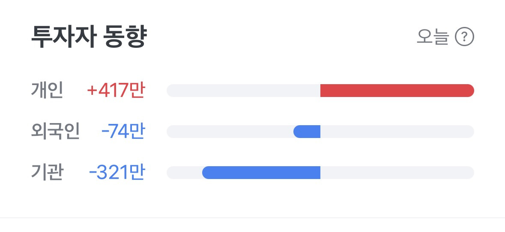Viewport: 505px width, 232px height.
Task: Click the rounded left tip of 기관's blue bar
Action: coord(206,173)
